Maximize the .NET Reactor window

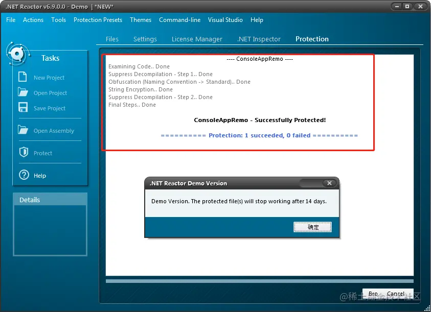coord(407,6)
